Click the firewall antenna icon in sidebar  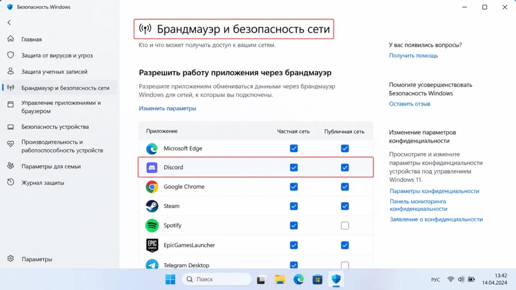11,88
